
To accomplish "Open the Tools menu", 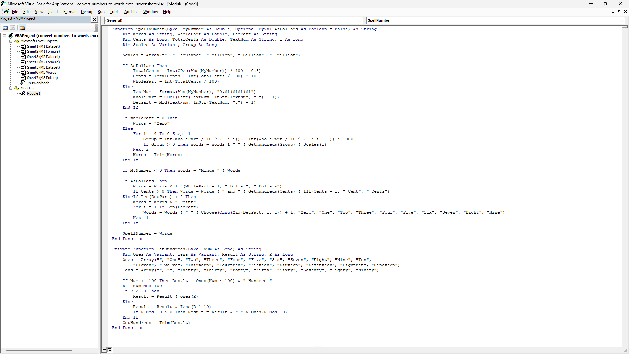I will click(114, 12).
